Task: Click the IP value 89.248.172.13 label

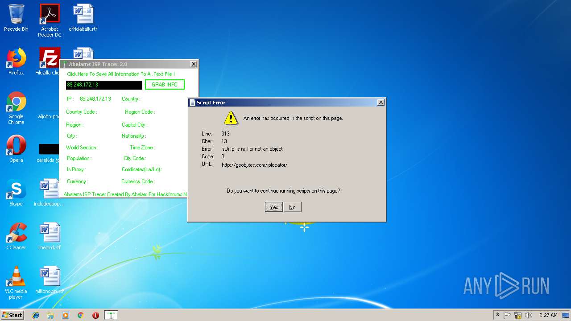Action: (95, 99)
